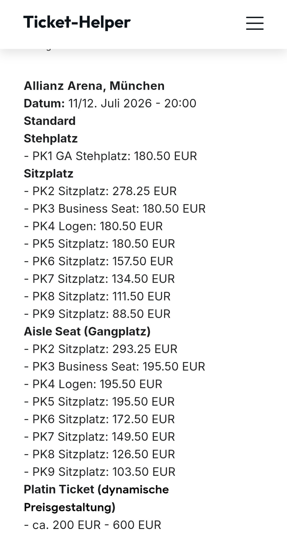The height and width of the screenshot is (542, 287).
Task: Select PK9 Sitzplatz 88.50 EUR entry
Action: [97, 314]
